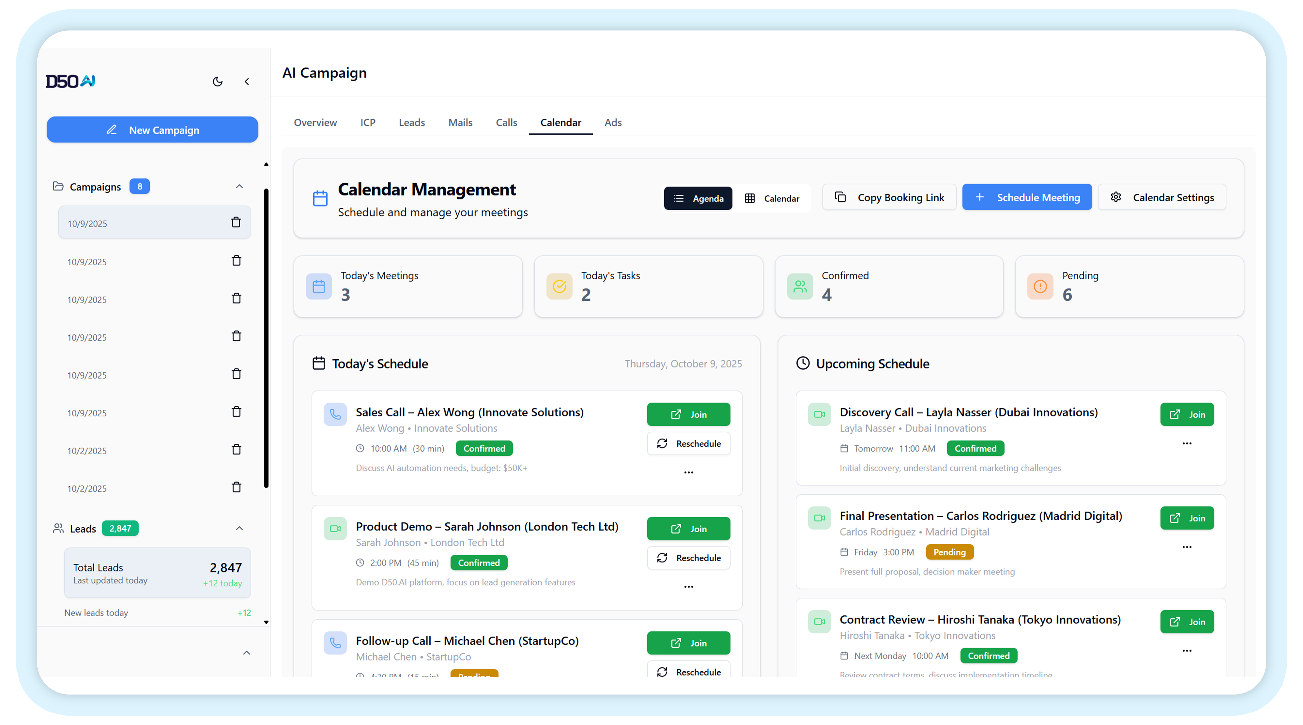Click Copy Booking Link

click(889, 197)
